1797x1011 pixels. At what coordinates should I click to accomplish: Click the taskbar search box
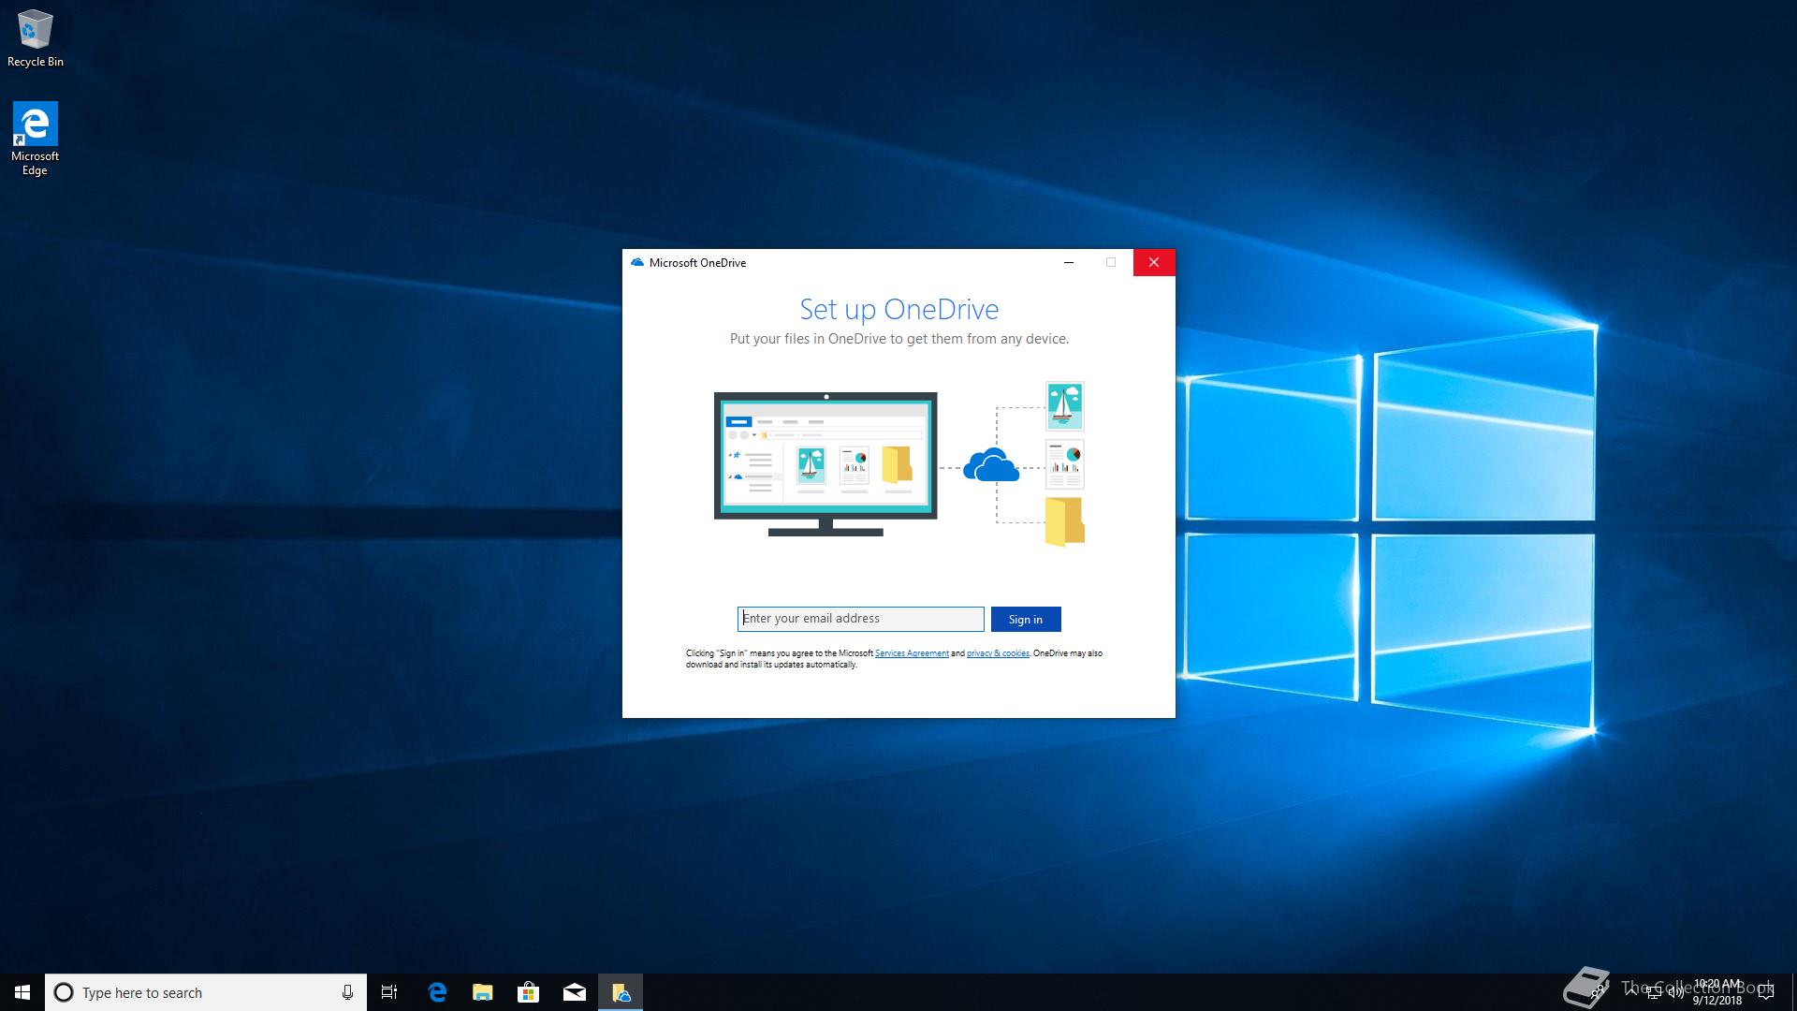click(205, 992)
